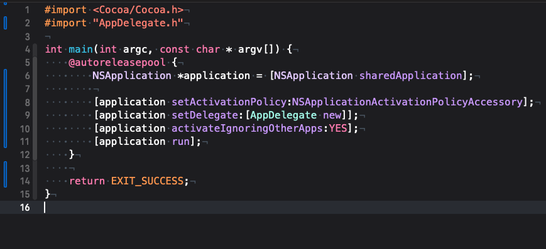Click the YES literal

point(338,129)
